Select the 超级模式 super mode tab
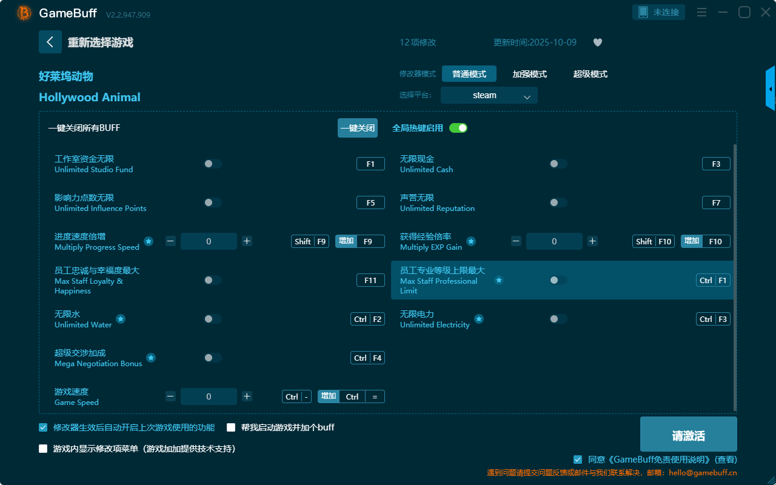Image resolution: width=776 pixels, height=485 pixels. tap(590, 74)
